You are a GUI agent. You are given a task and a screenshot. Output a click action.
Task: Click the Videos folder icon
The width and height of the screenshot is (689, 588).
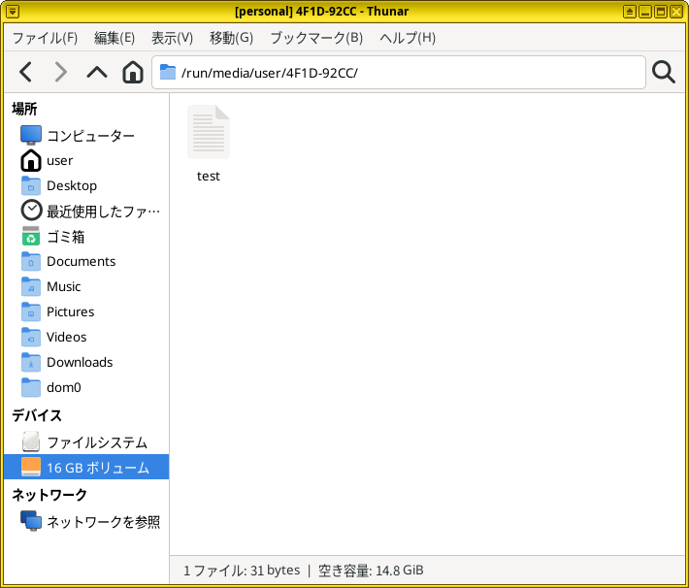31,337
